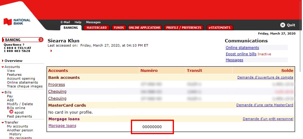Select Modify / Delete under Bills

[20, 104]
